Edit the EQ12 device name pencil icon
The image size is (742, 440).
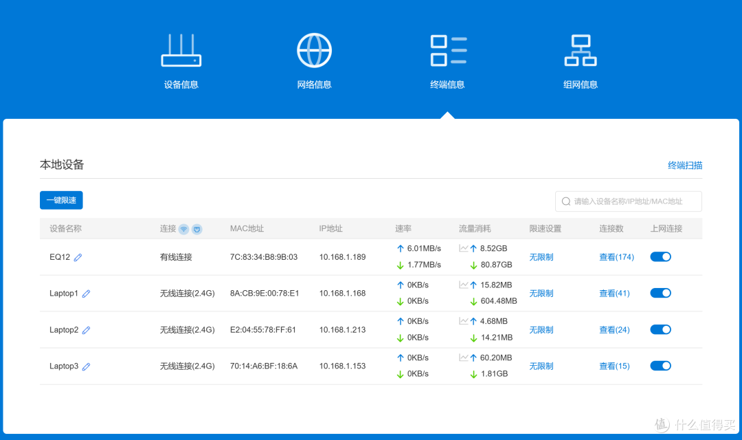[x=78, y=257]
